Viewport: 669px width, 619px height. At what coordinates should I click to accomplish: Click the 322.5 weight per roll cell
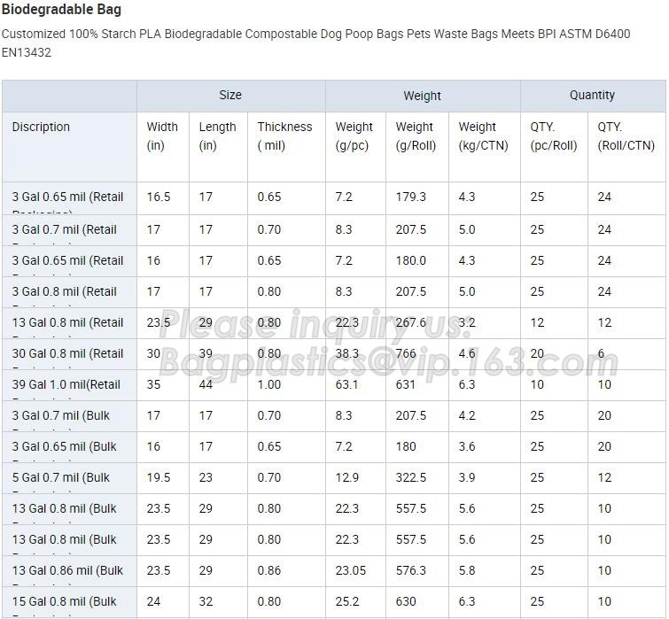411,477
